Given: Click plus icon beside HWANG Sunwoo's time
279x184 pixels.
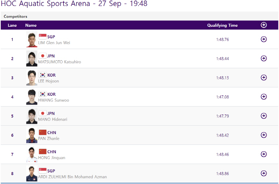Looking at the screenshot, I should (263, 97).
